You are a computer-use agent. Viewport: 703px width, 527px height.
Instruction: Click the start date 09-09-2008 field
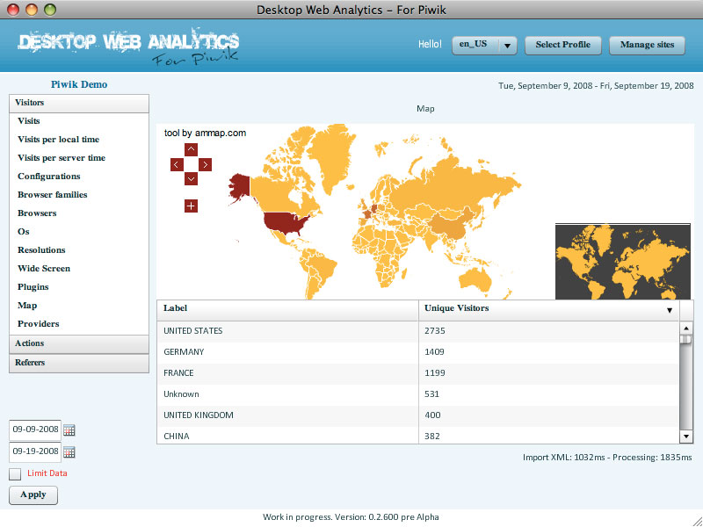(x=34, y=430)
